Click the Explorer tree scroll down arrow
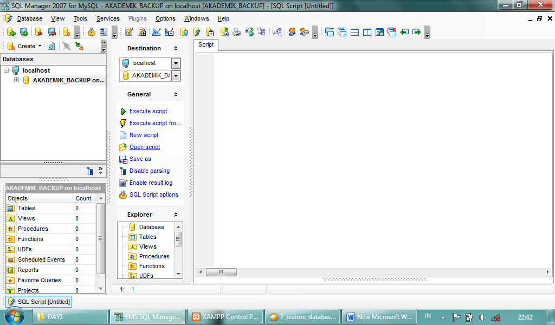Screen dimensions: 555x325 [x=178, y=274]
